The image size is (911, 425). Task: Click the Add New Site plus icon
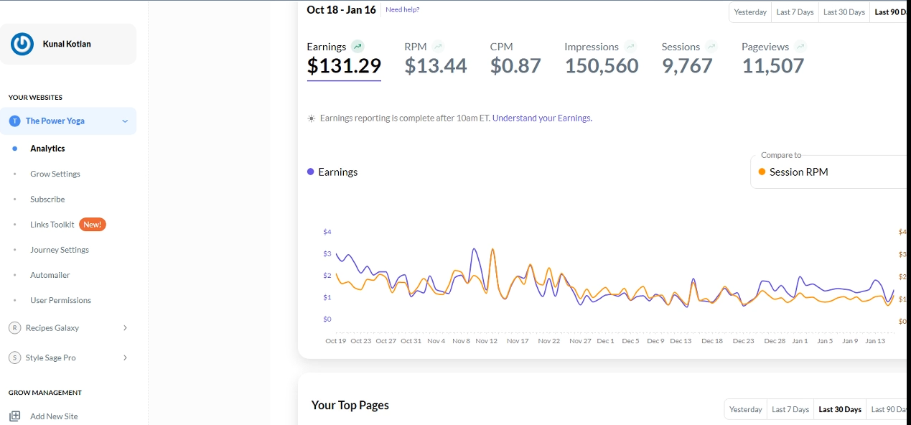(x=14, y=416)
